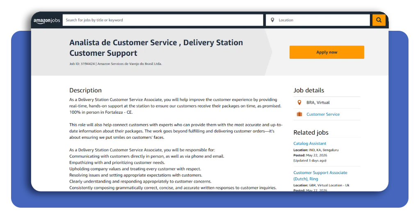Click the Job details heading
The width and height of the screenshot is (420, 220).
(x=308, y=90)
